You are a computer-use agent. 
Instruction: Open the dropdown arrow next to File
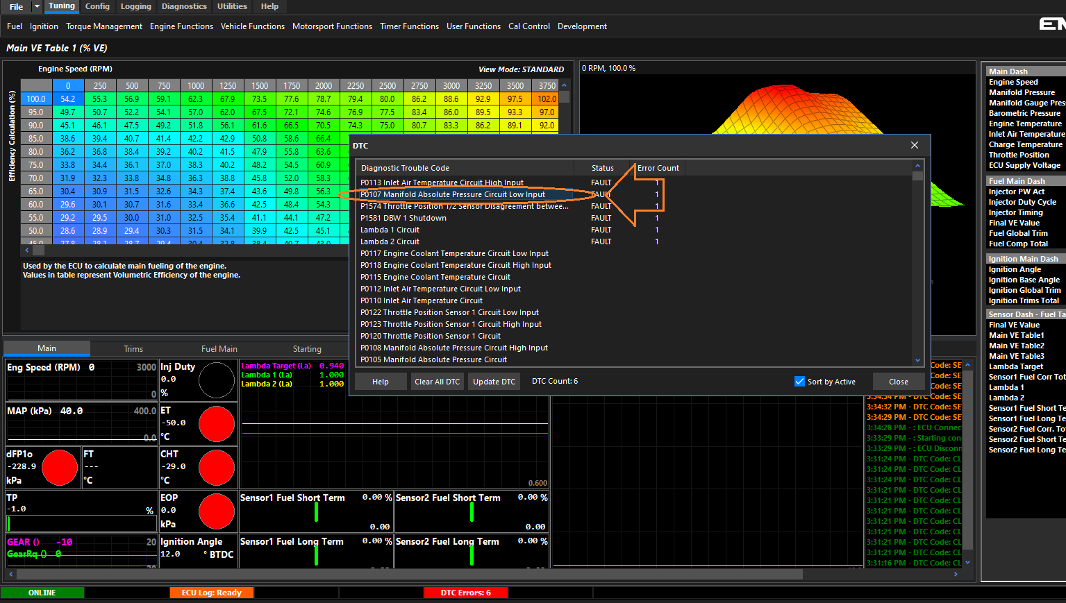tap(37, 7)
